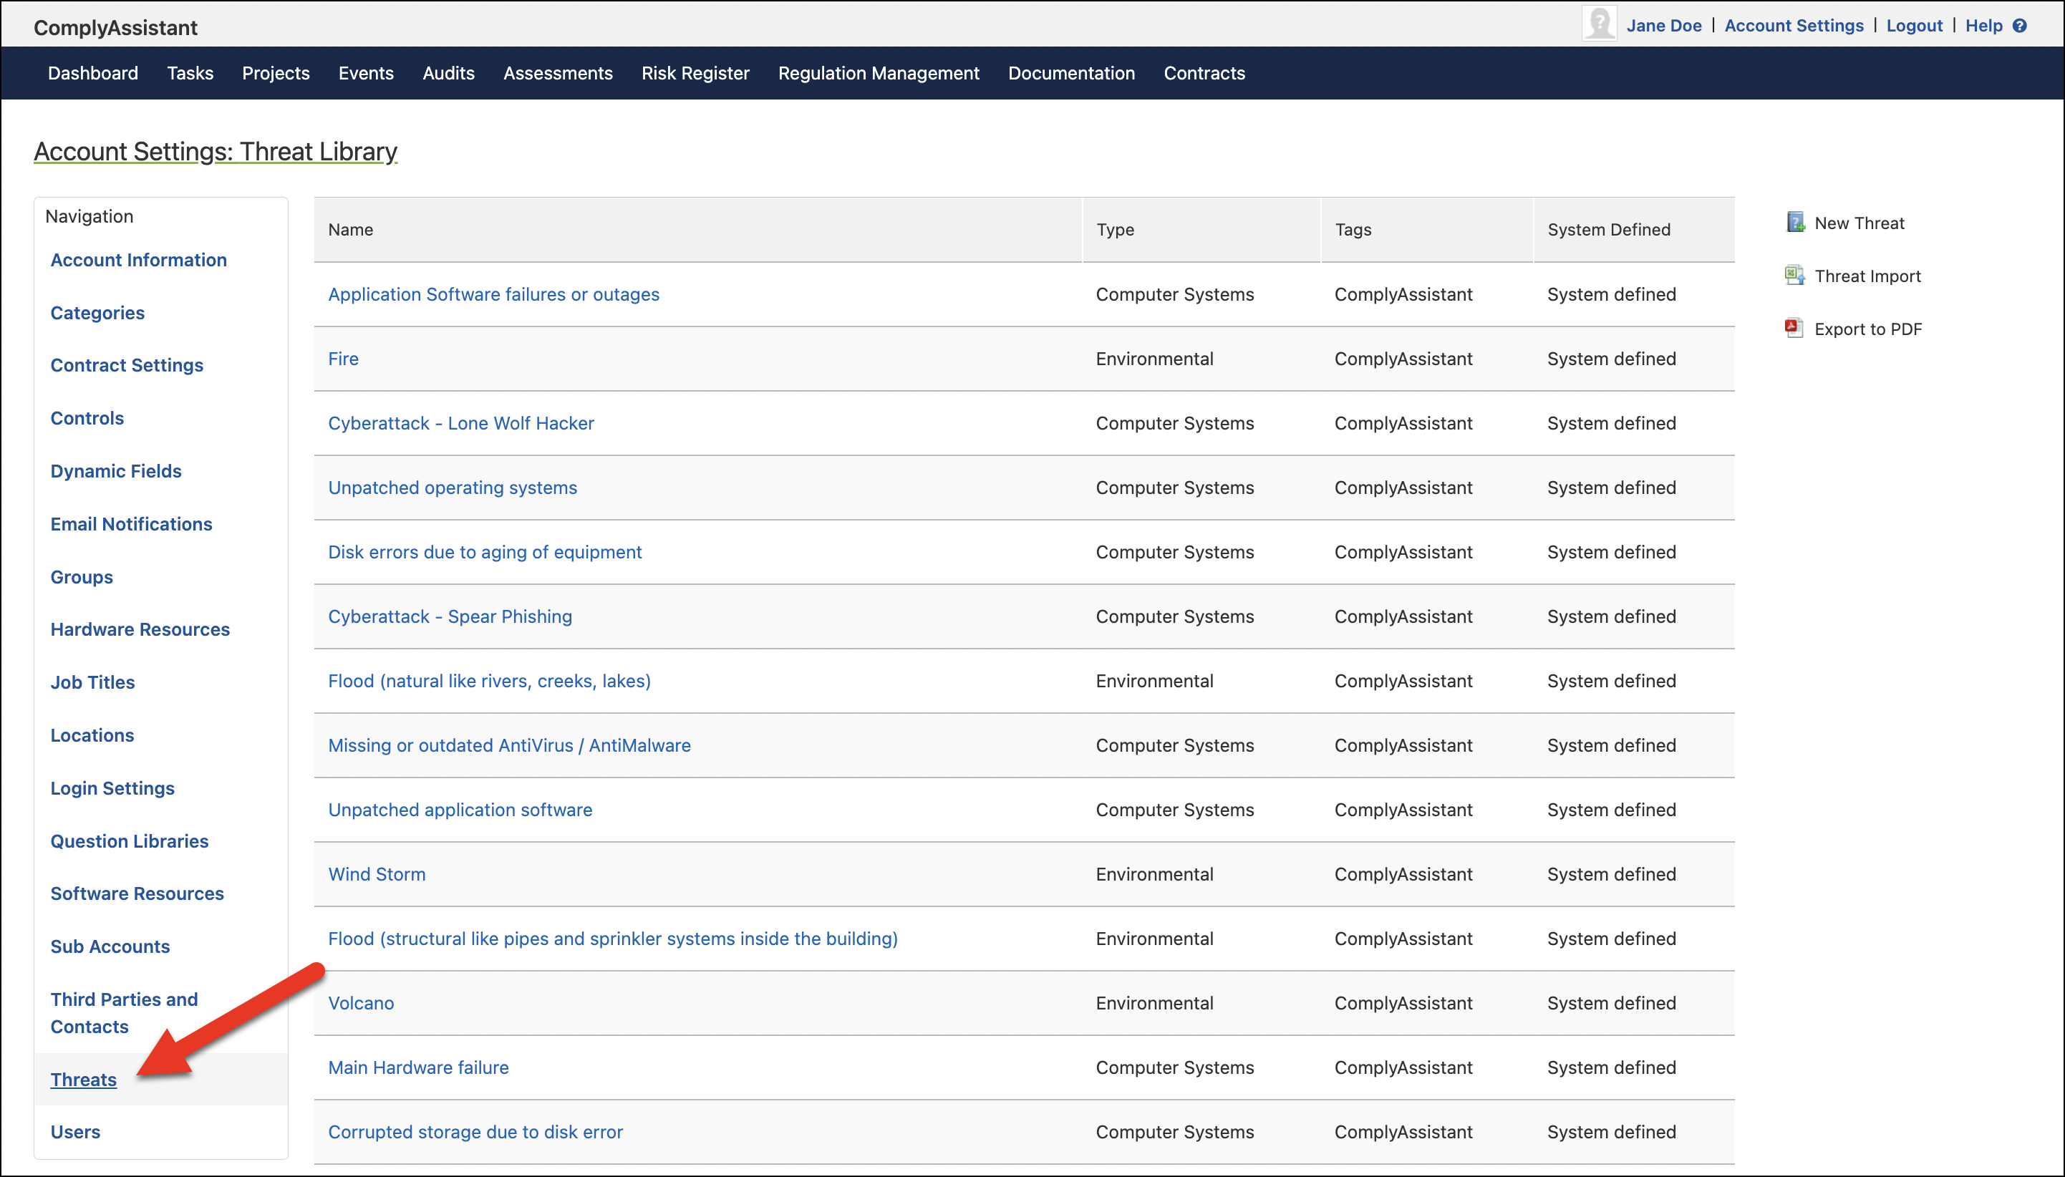2065x1177 pixels.
Task: Open the Wind Storm threat
Action: pos(377,874)
